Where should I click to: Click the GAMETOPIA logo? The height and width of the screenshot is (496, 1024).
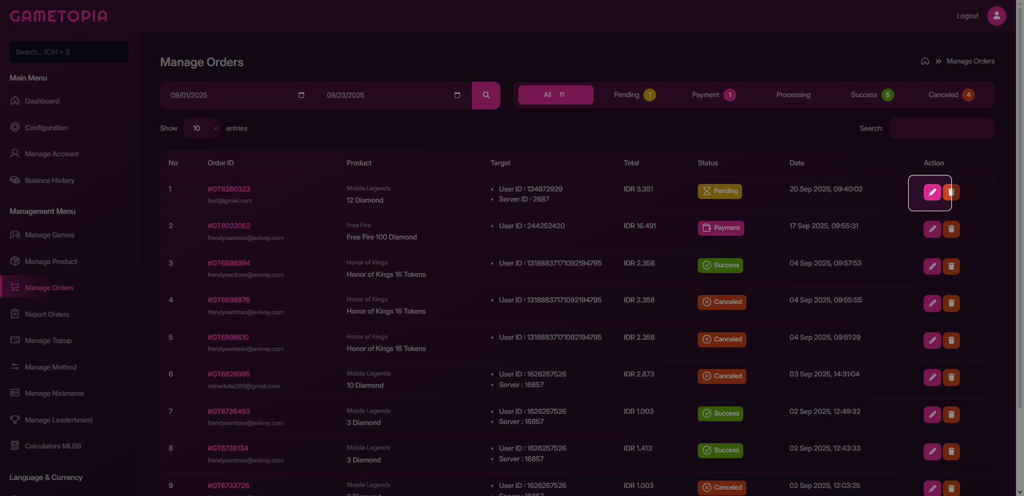tap(59, 16)
